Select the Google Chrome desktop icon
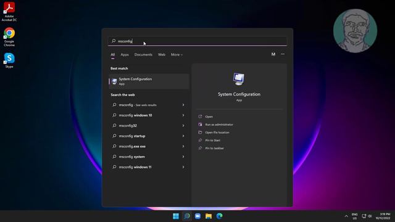This screenshot has height=222, width=395. click(9, 37)
